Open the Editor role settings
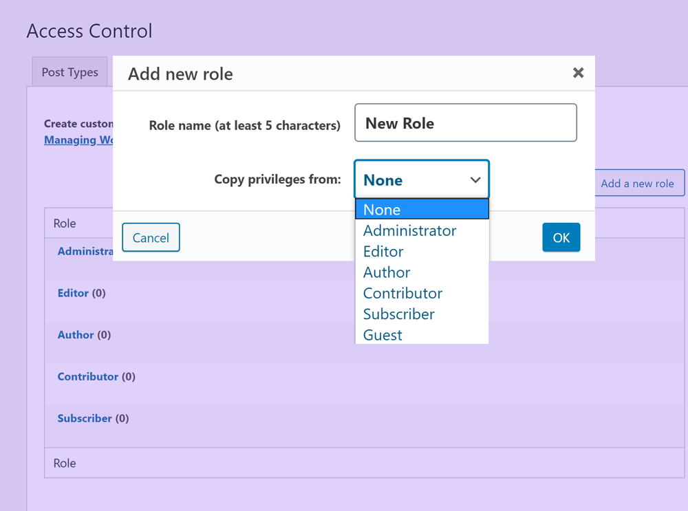 (73, 293)
